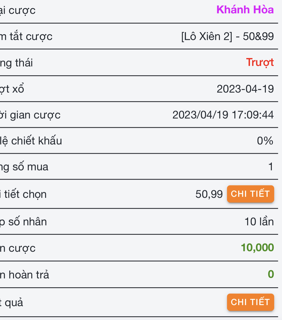Click CHI TIẾT button beside 50,99
282x320 pixels.
[250, 194]
